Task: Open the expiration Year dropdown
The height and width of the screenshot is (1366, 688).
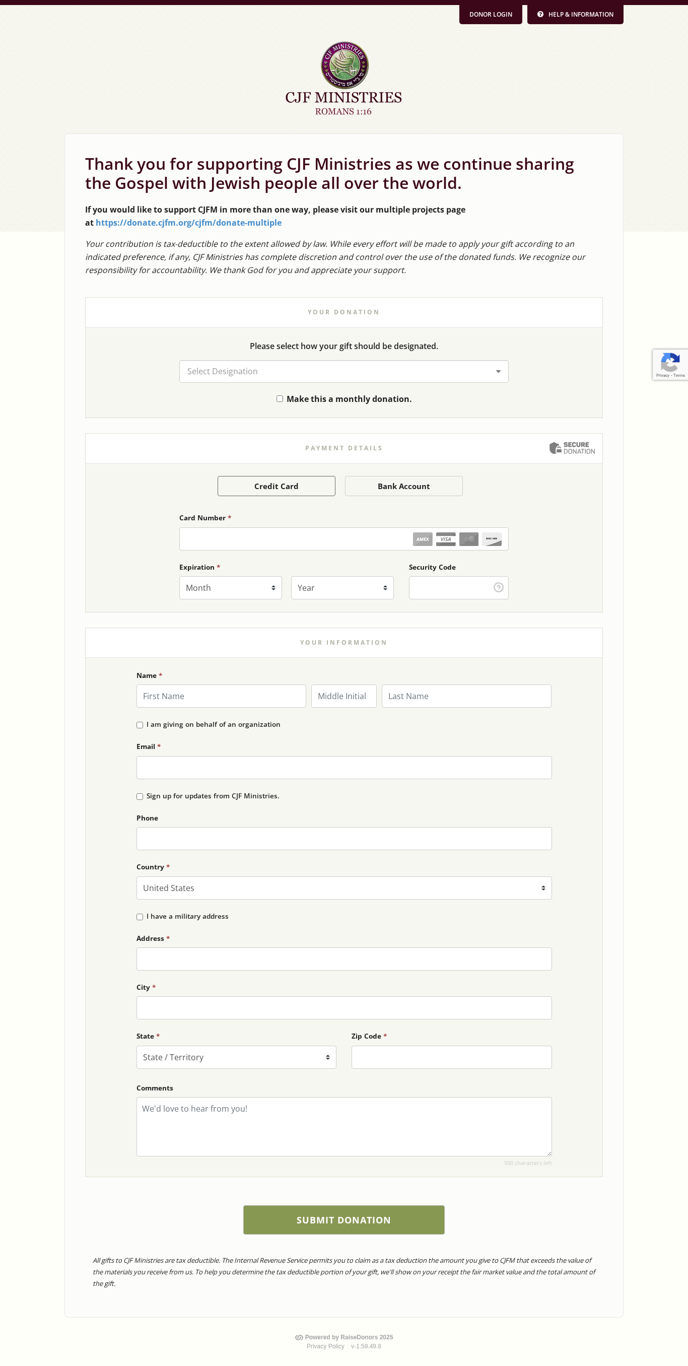Action: [342, 587]
